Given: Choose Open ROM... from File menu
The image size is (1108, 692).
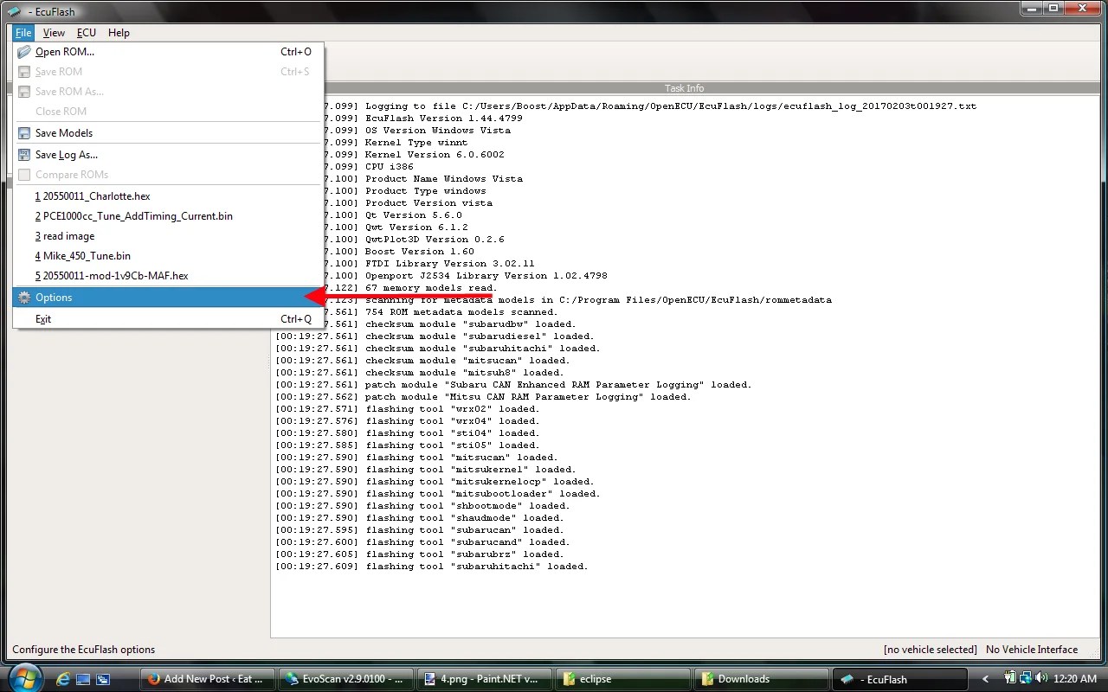Looking at the screenshot, I should [168, 52].
